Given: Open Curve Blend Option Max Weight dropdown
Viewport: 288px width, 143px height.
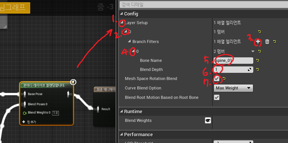Looking at the screenshot, I should (x=233, y=88).
